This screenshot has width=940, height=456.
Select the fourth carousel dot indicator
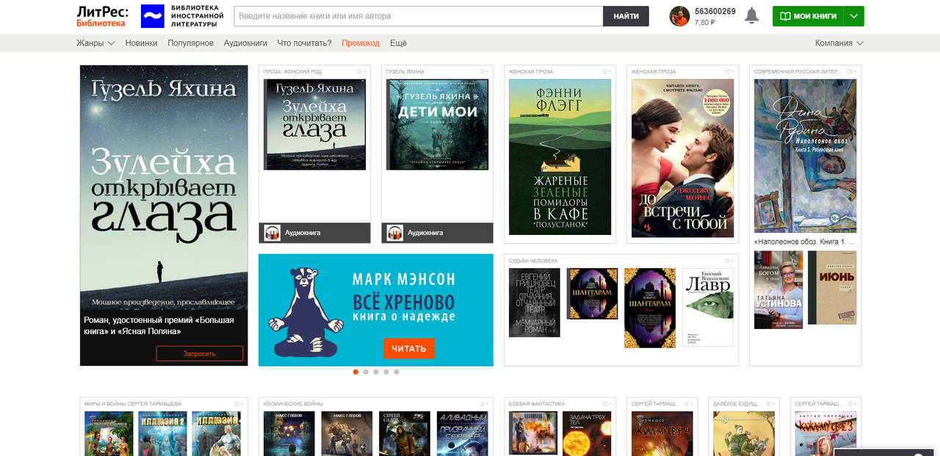[386, 372]
